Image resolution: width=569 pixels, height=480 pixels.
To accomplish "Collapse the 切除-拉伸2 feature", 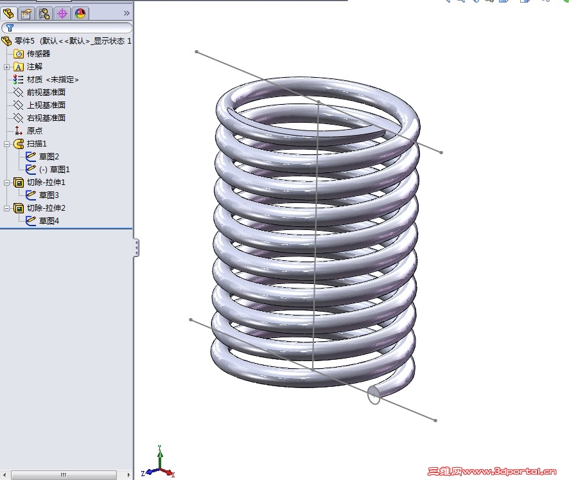I will coord(6,208).
